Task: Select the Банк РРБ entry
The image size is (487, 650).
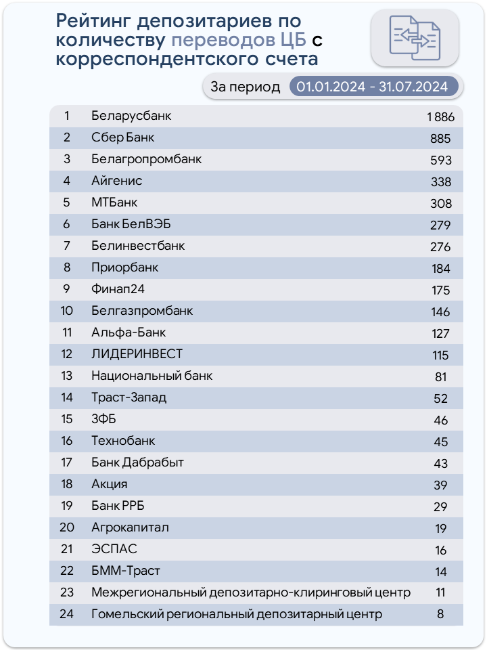Action: coord(118,506)
